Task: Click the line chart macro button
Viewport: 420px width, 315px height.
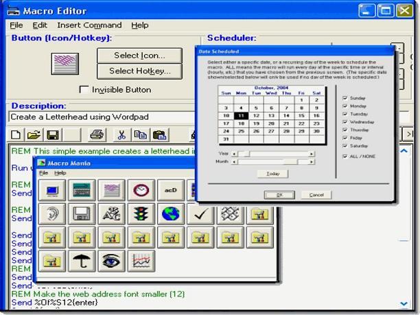Action: pyautogui.click(x=141, y=261)
